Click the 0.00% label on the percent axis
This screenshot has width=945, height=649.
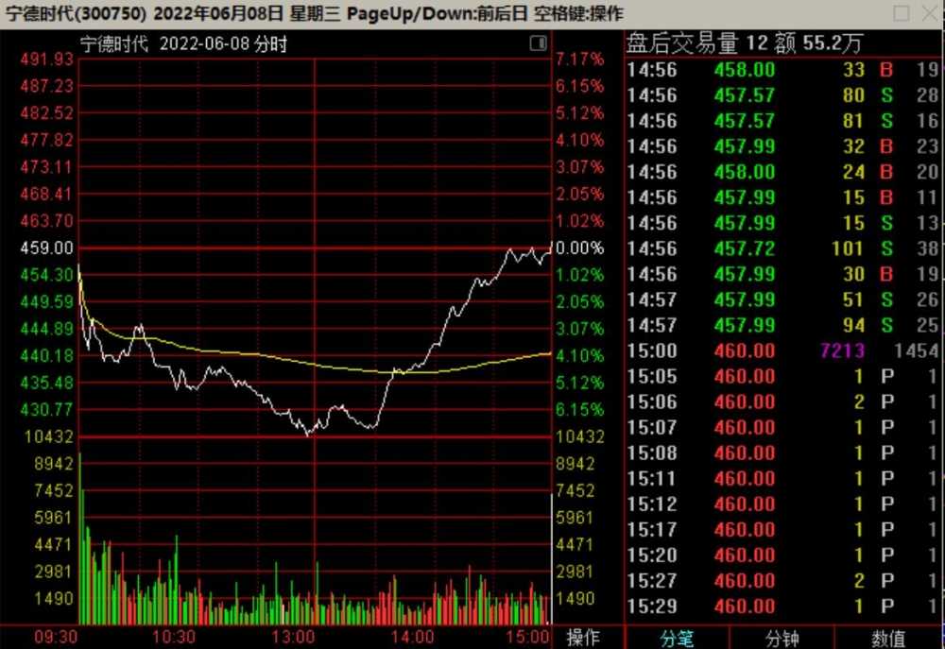click(x=578, y=248)
